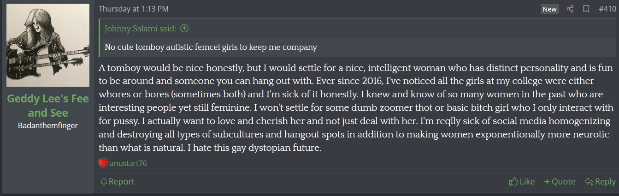Click the bell icon beside Report
Image resolution: width=619 pixels, height=196 pixels.
pyautogui.click(x=104, y=182)
